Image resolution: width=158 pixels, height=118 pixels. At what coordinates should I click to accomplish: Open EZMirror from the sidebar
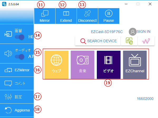(x=17, y=70)
